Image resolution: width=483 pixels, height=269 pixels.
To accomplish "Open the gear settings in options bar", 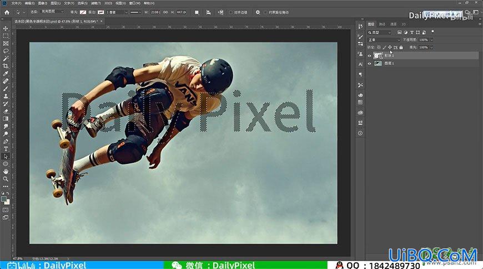I will (x=258, y=12).
